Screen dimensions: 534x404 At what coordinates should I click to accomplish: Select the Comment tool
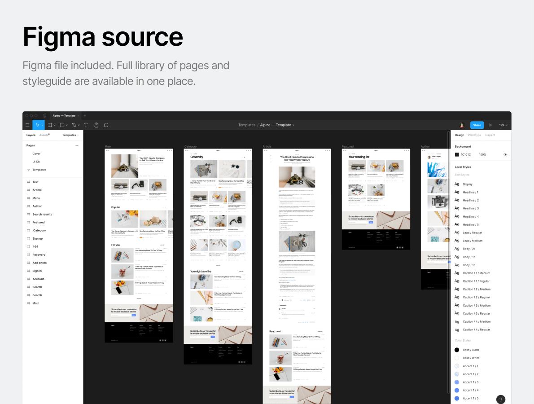[106, 125]
